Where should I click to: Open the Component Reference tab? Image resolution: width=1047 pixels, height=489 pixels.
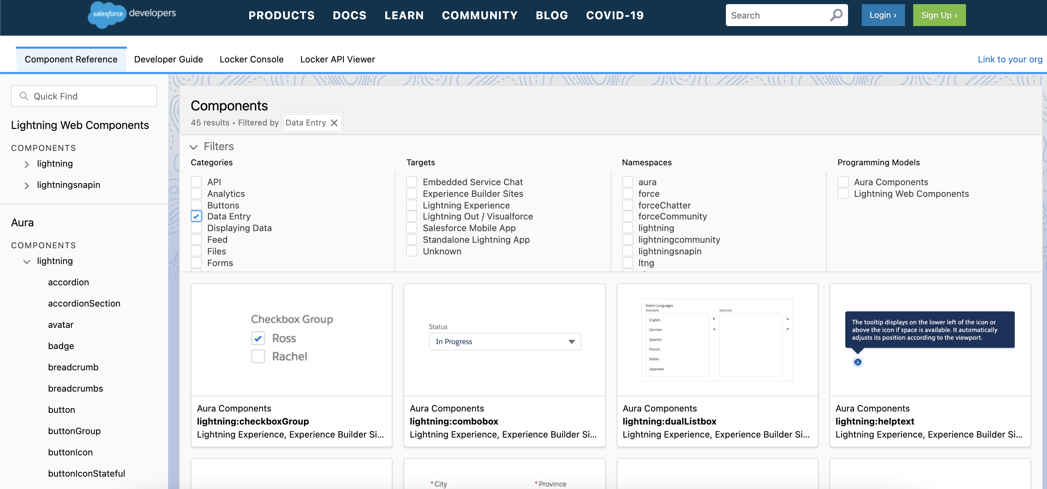pos(71,59)
